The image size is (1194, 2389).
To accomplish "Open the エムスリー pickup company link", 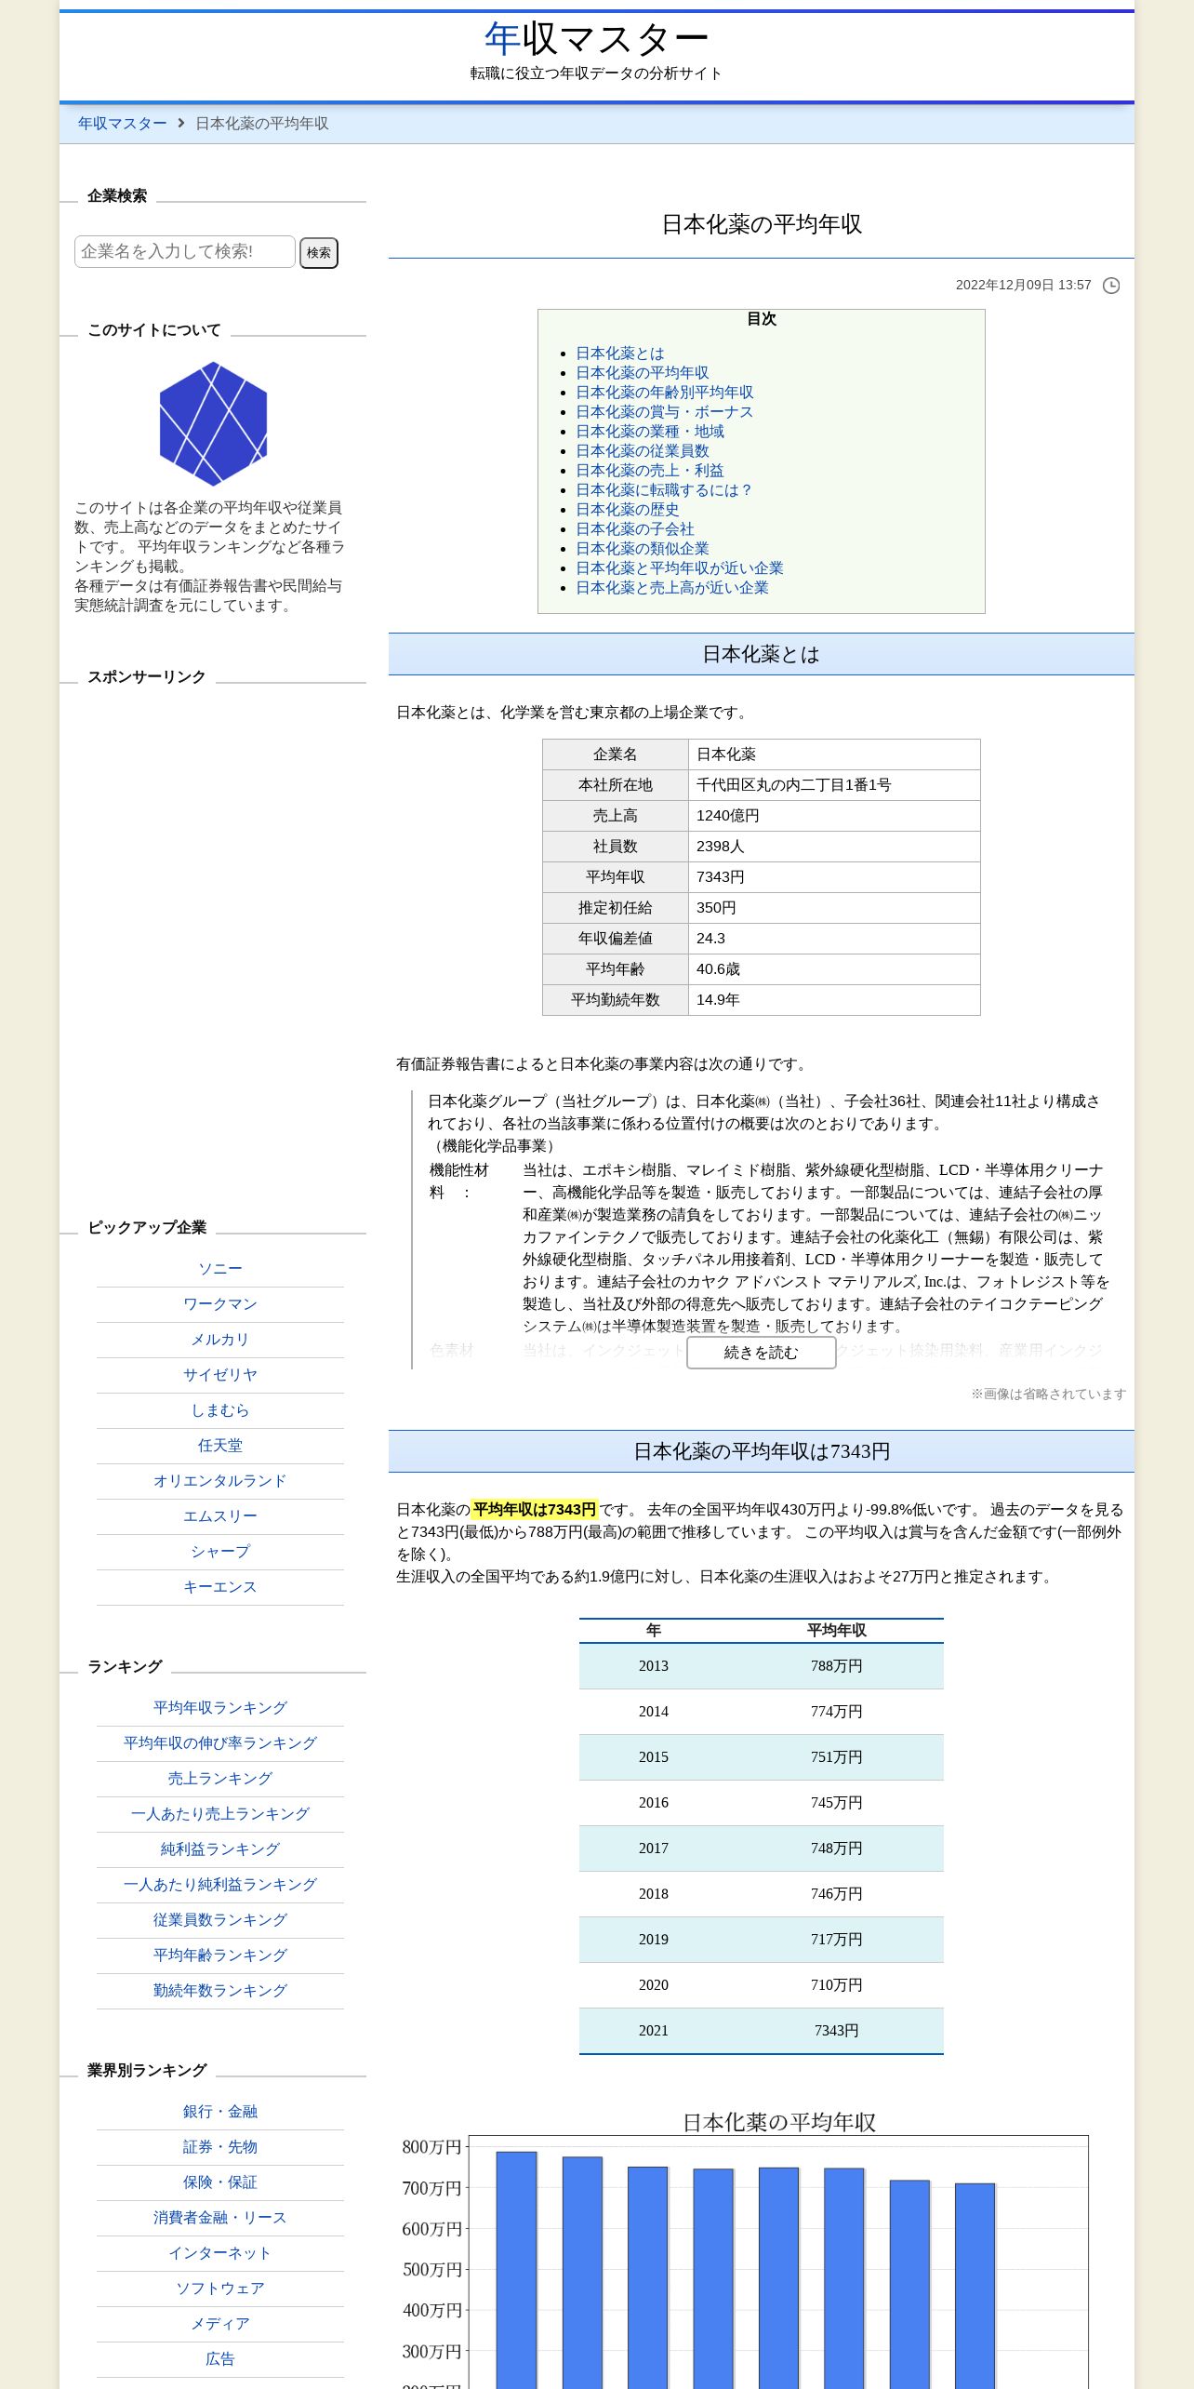I will [x=220, y=1516].
